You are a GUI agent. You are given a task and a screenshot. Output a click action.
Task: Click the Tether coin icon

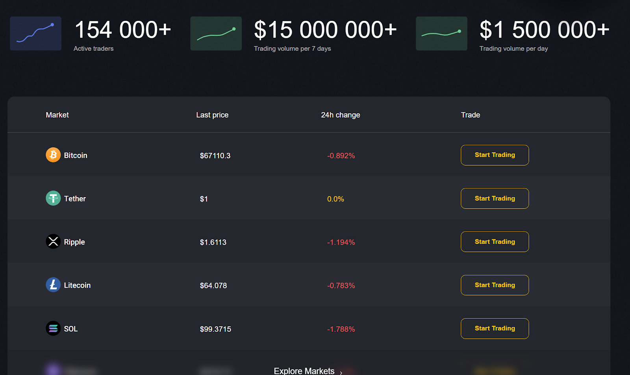point(53,198)
